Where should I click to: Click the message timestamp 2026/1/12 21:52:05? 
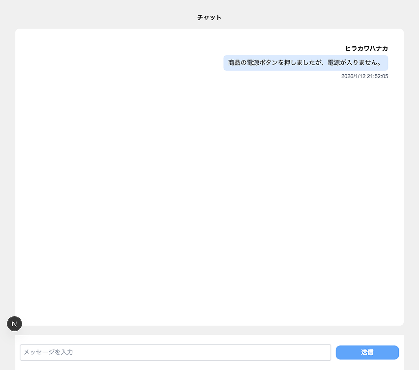[x=364, y=76]
